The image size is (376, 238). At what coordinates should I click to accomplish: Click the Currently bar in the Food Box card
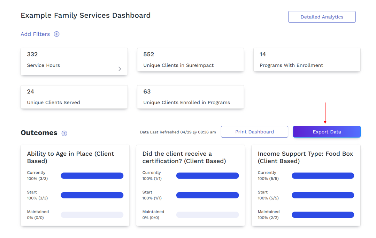pos(323,175)
